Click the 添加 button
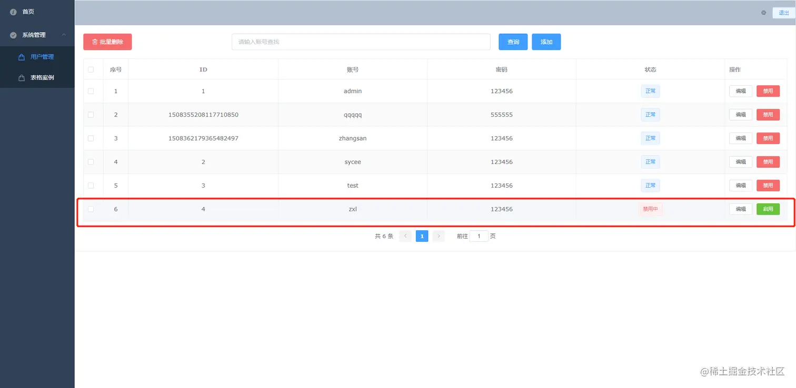This screenshot has width=796, height=388. 546,42
